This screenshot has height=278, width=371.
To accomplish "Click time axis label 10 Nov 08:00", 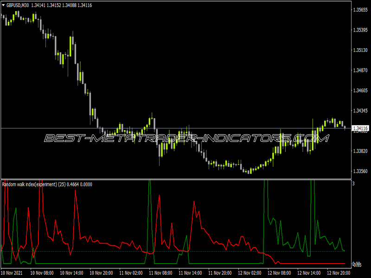I will [42, 273].
